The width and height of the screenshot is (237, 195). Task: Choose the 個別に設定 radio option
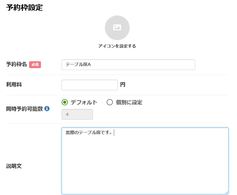[x=109, y=102]
